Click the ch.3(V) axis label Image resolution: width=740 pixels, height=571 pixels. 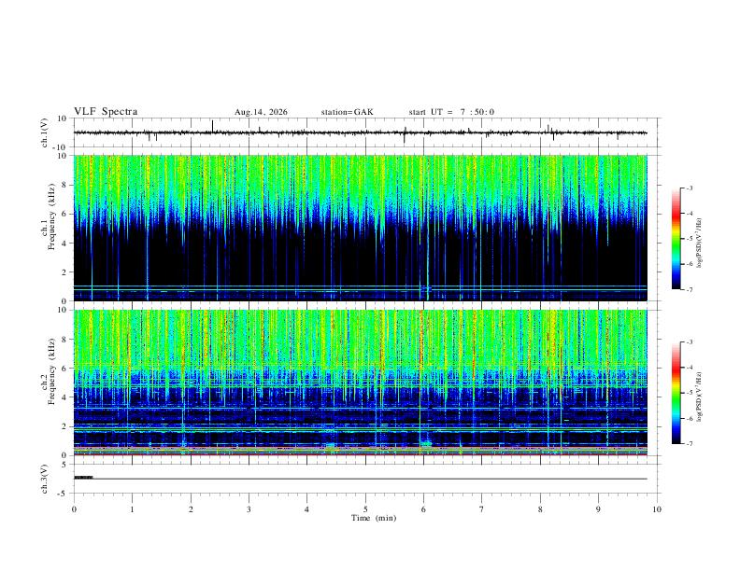point(45,480)
